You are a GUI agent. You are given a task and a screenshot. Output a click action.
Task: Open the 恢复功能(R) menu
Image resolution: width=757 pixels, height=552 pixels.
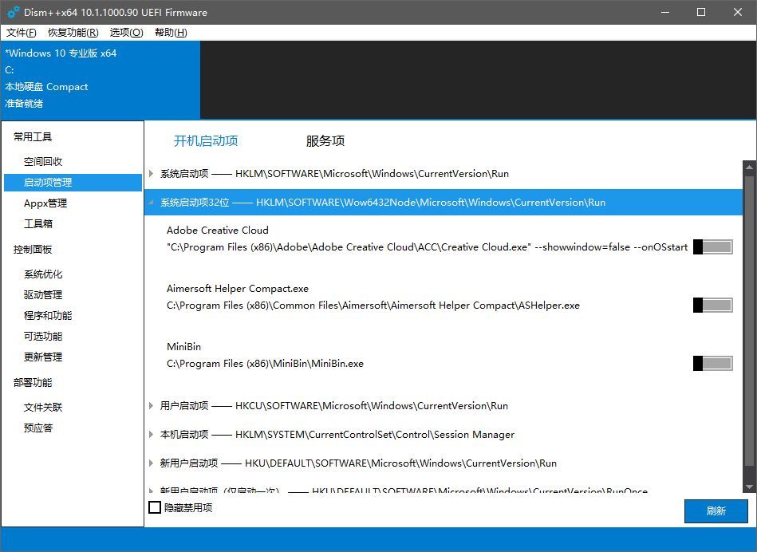(x=73, y=33)
